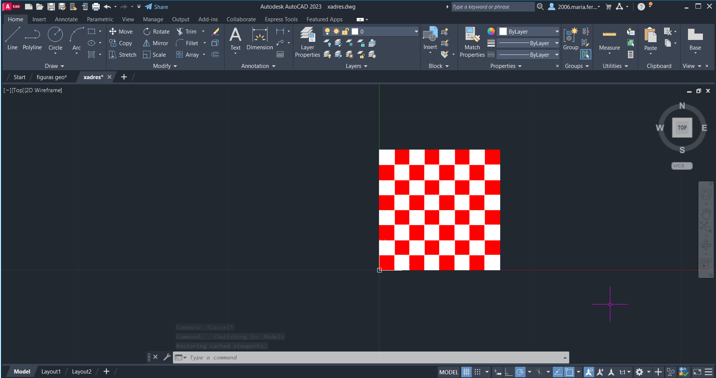Click the command line input field

[x=371, y=357]
